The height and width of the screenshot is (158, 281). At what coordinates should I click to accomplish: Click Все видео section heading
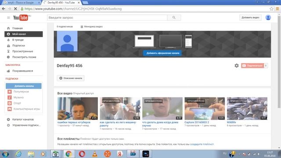point(65,93)
